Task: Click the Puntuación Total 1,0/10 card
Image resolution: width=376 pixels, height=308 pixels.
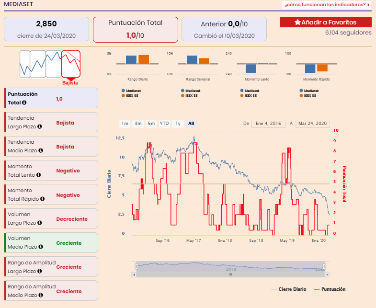Action: point(136,30)
